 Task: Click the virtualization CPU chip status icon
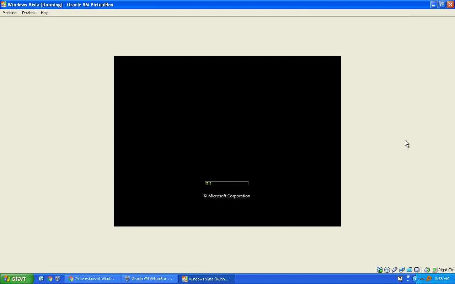[x=417, y=270]
